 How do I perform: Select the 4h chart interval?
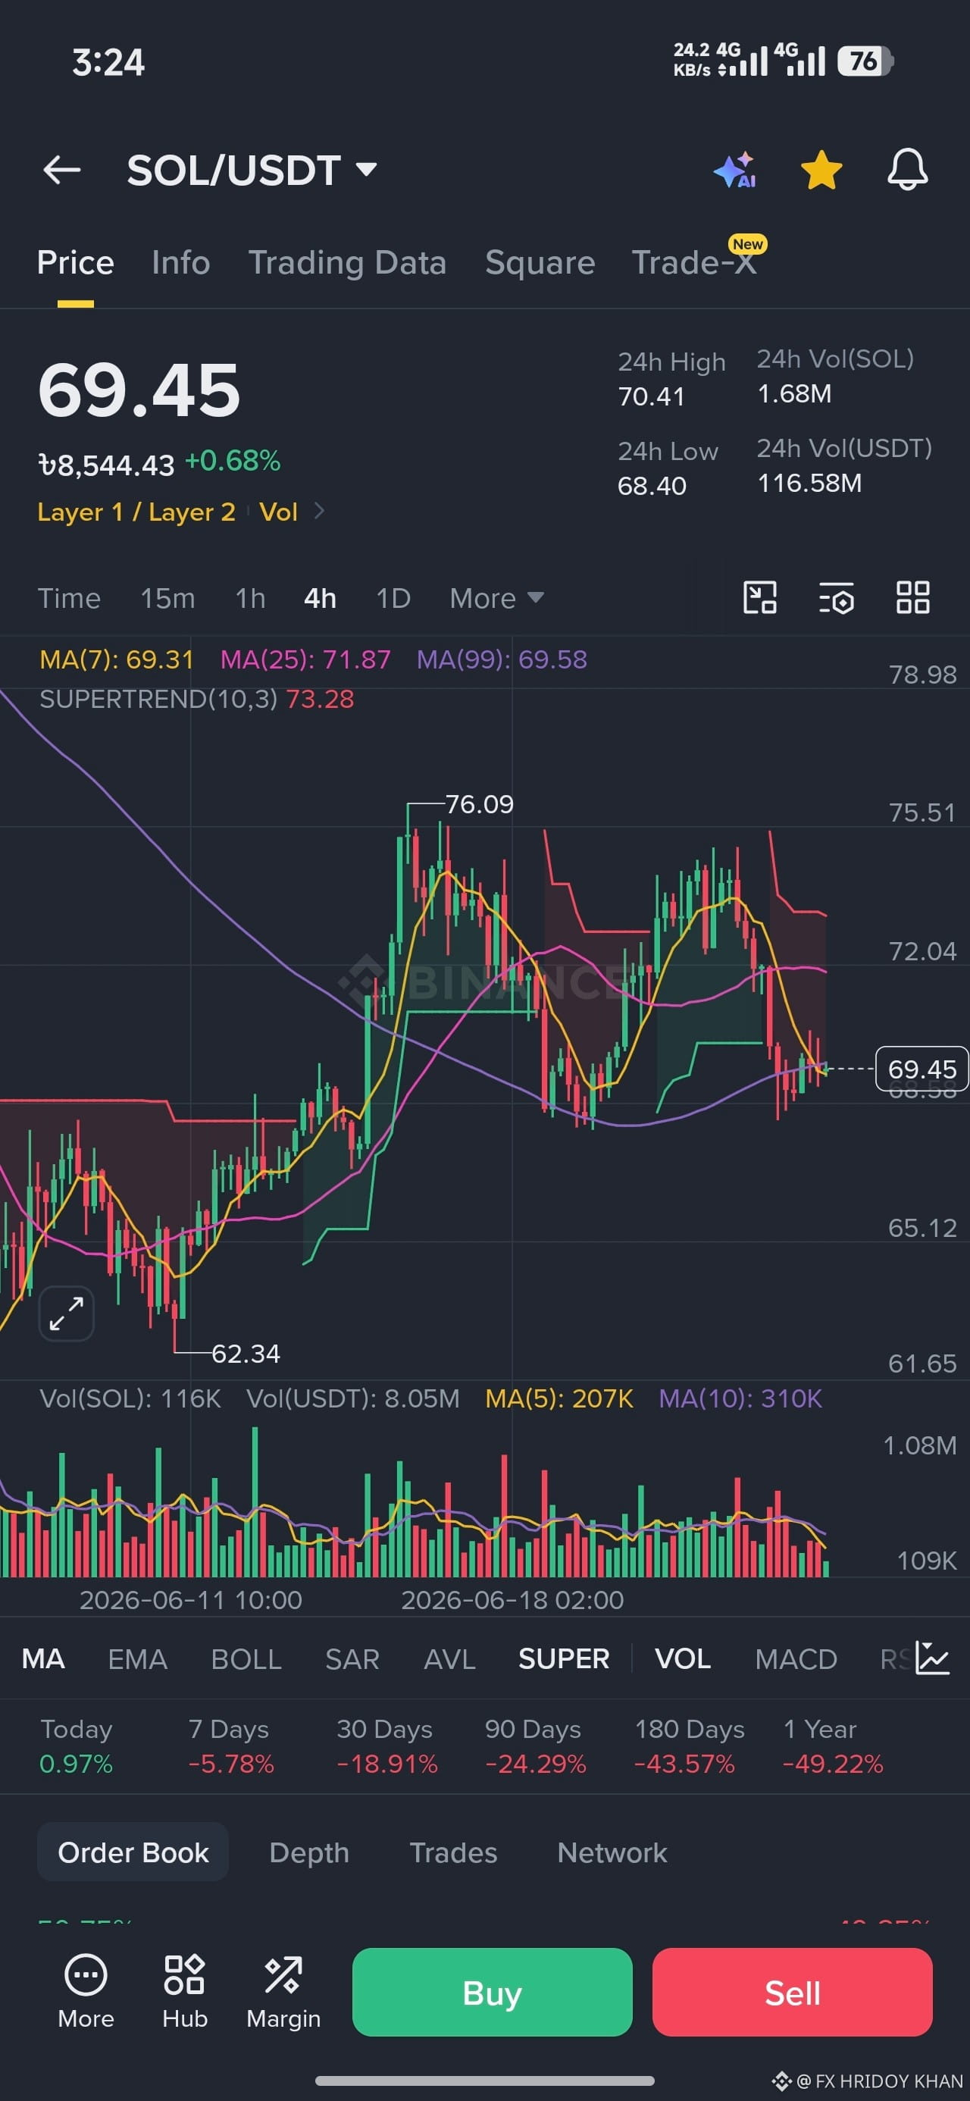(x=320, y=599)
